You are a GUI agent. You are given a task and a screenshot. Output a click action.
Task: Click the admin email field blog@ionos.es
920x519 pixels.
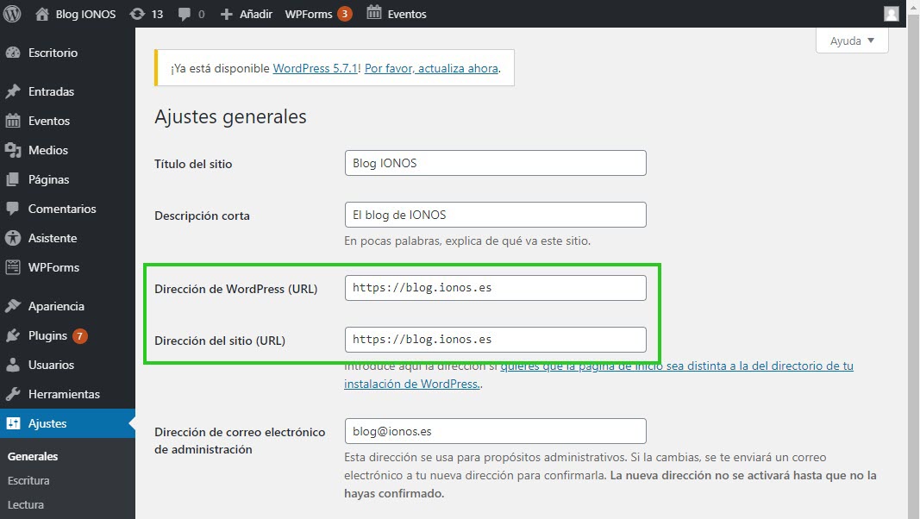click(x=495, y=431)
